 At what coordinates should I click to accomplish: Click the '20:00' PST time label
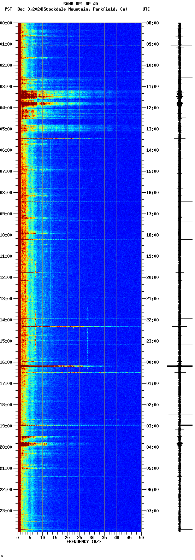(x=6, y=447)
